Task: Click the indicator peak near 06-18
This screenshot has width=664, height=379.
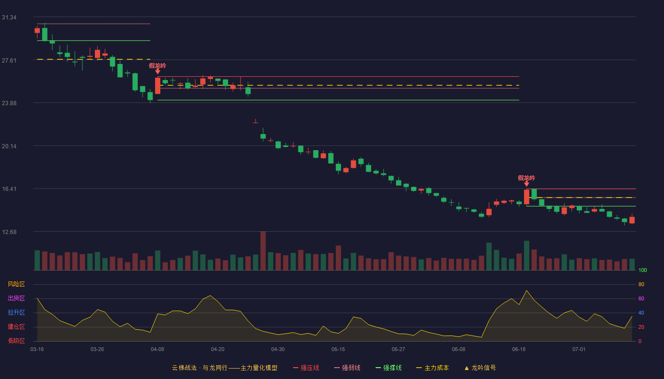Action: point(526,290)
